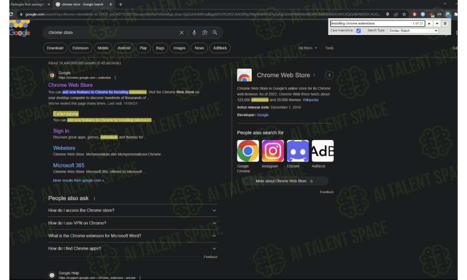467x280 pixels.
Task: Select the Bags filter chip
Action: [160, 48]
